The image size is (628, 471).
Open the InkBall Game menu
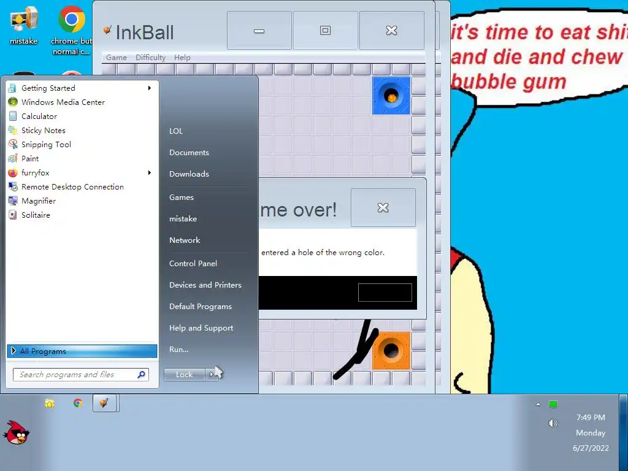(x=116, y=57)
